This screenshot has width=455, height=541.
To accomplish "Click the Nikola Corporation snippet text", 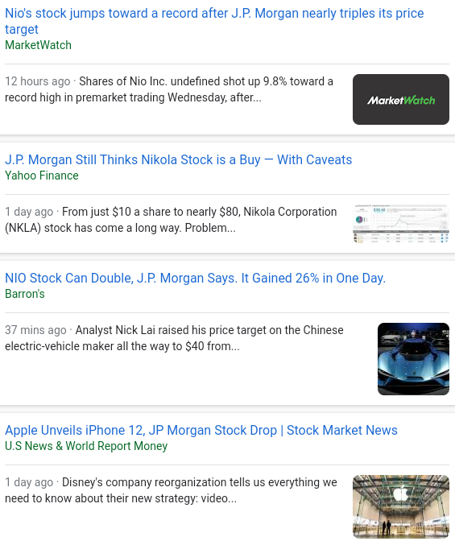I will [171, 220].
